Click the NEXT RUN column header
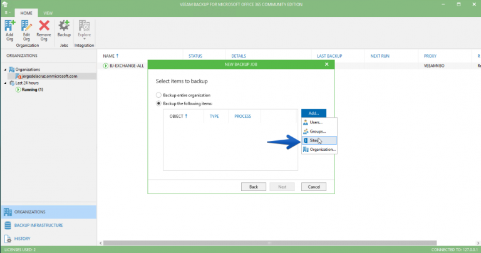481x253 pixels. (x=380, y=56)
